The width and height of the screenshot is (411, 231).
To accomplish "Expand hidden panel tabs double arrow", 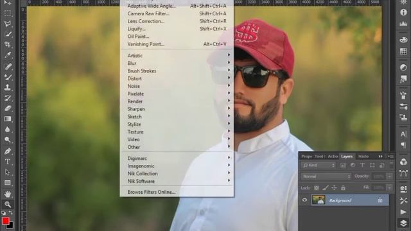I will [380, 157].
